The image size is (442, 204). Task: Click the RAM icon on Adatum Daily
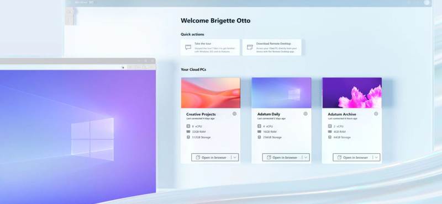(259, 132)
